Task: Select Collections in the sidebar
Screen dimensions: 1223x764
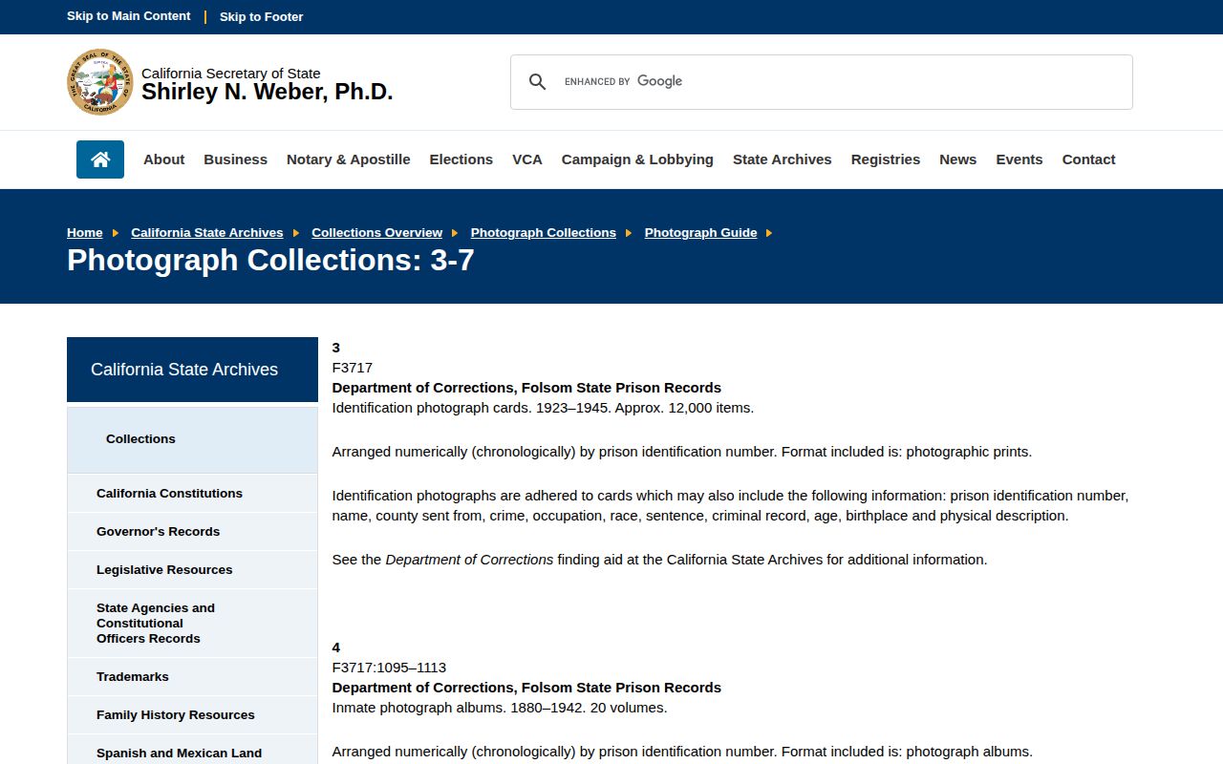Action: pos(192,439)
